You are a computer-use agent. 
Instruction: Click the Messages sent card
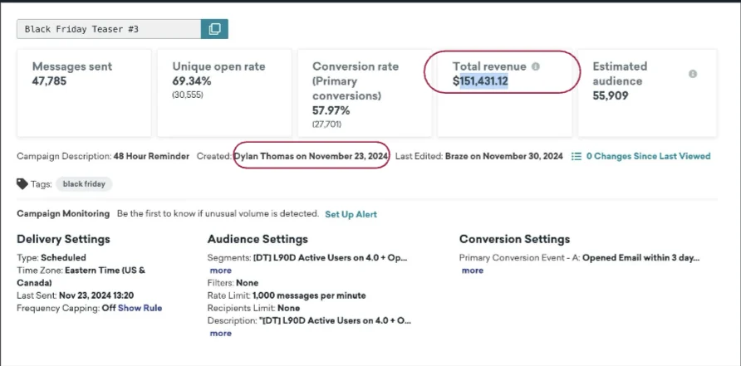click(x=84, y=93)
